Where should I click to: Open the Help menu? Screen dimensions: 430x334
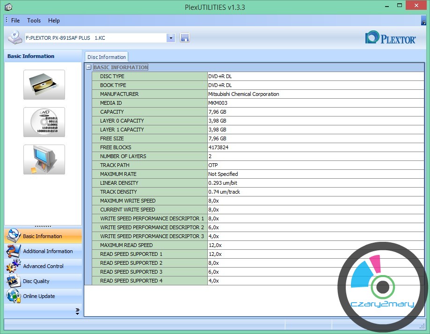coord(54,21)
